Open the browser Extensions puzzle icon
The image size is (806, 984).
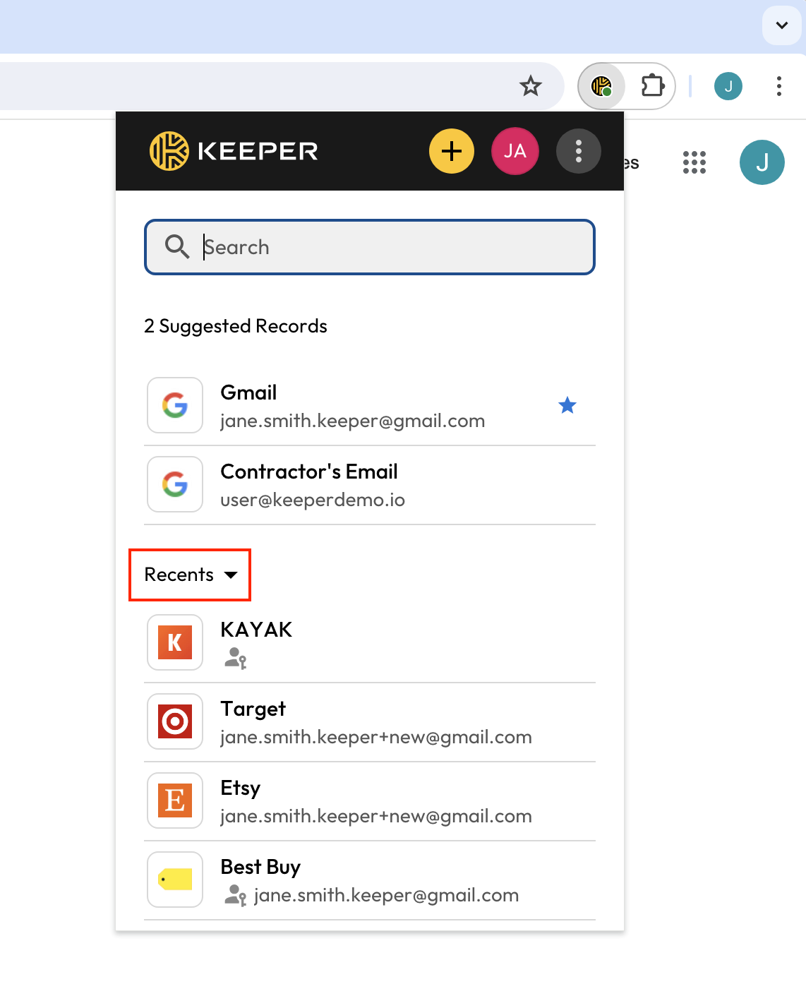pyautogui.click(x=653, y=86)
